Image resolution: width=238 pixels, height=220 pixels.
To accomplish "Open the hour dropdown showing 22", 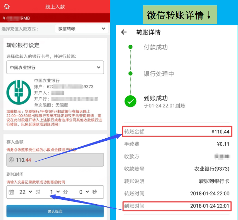I will 25,192.
